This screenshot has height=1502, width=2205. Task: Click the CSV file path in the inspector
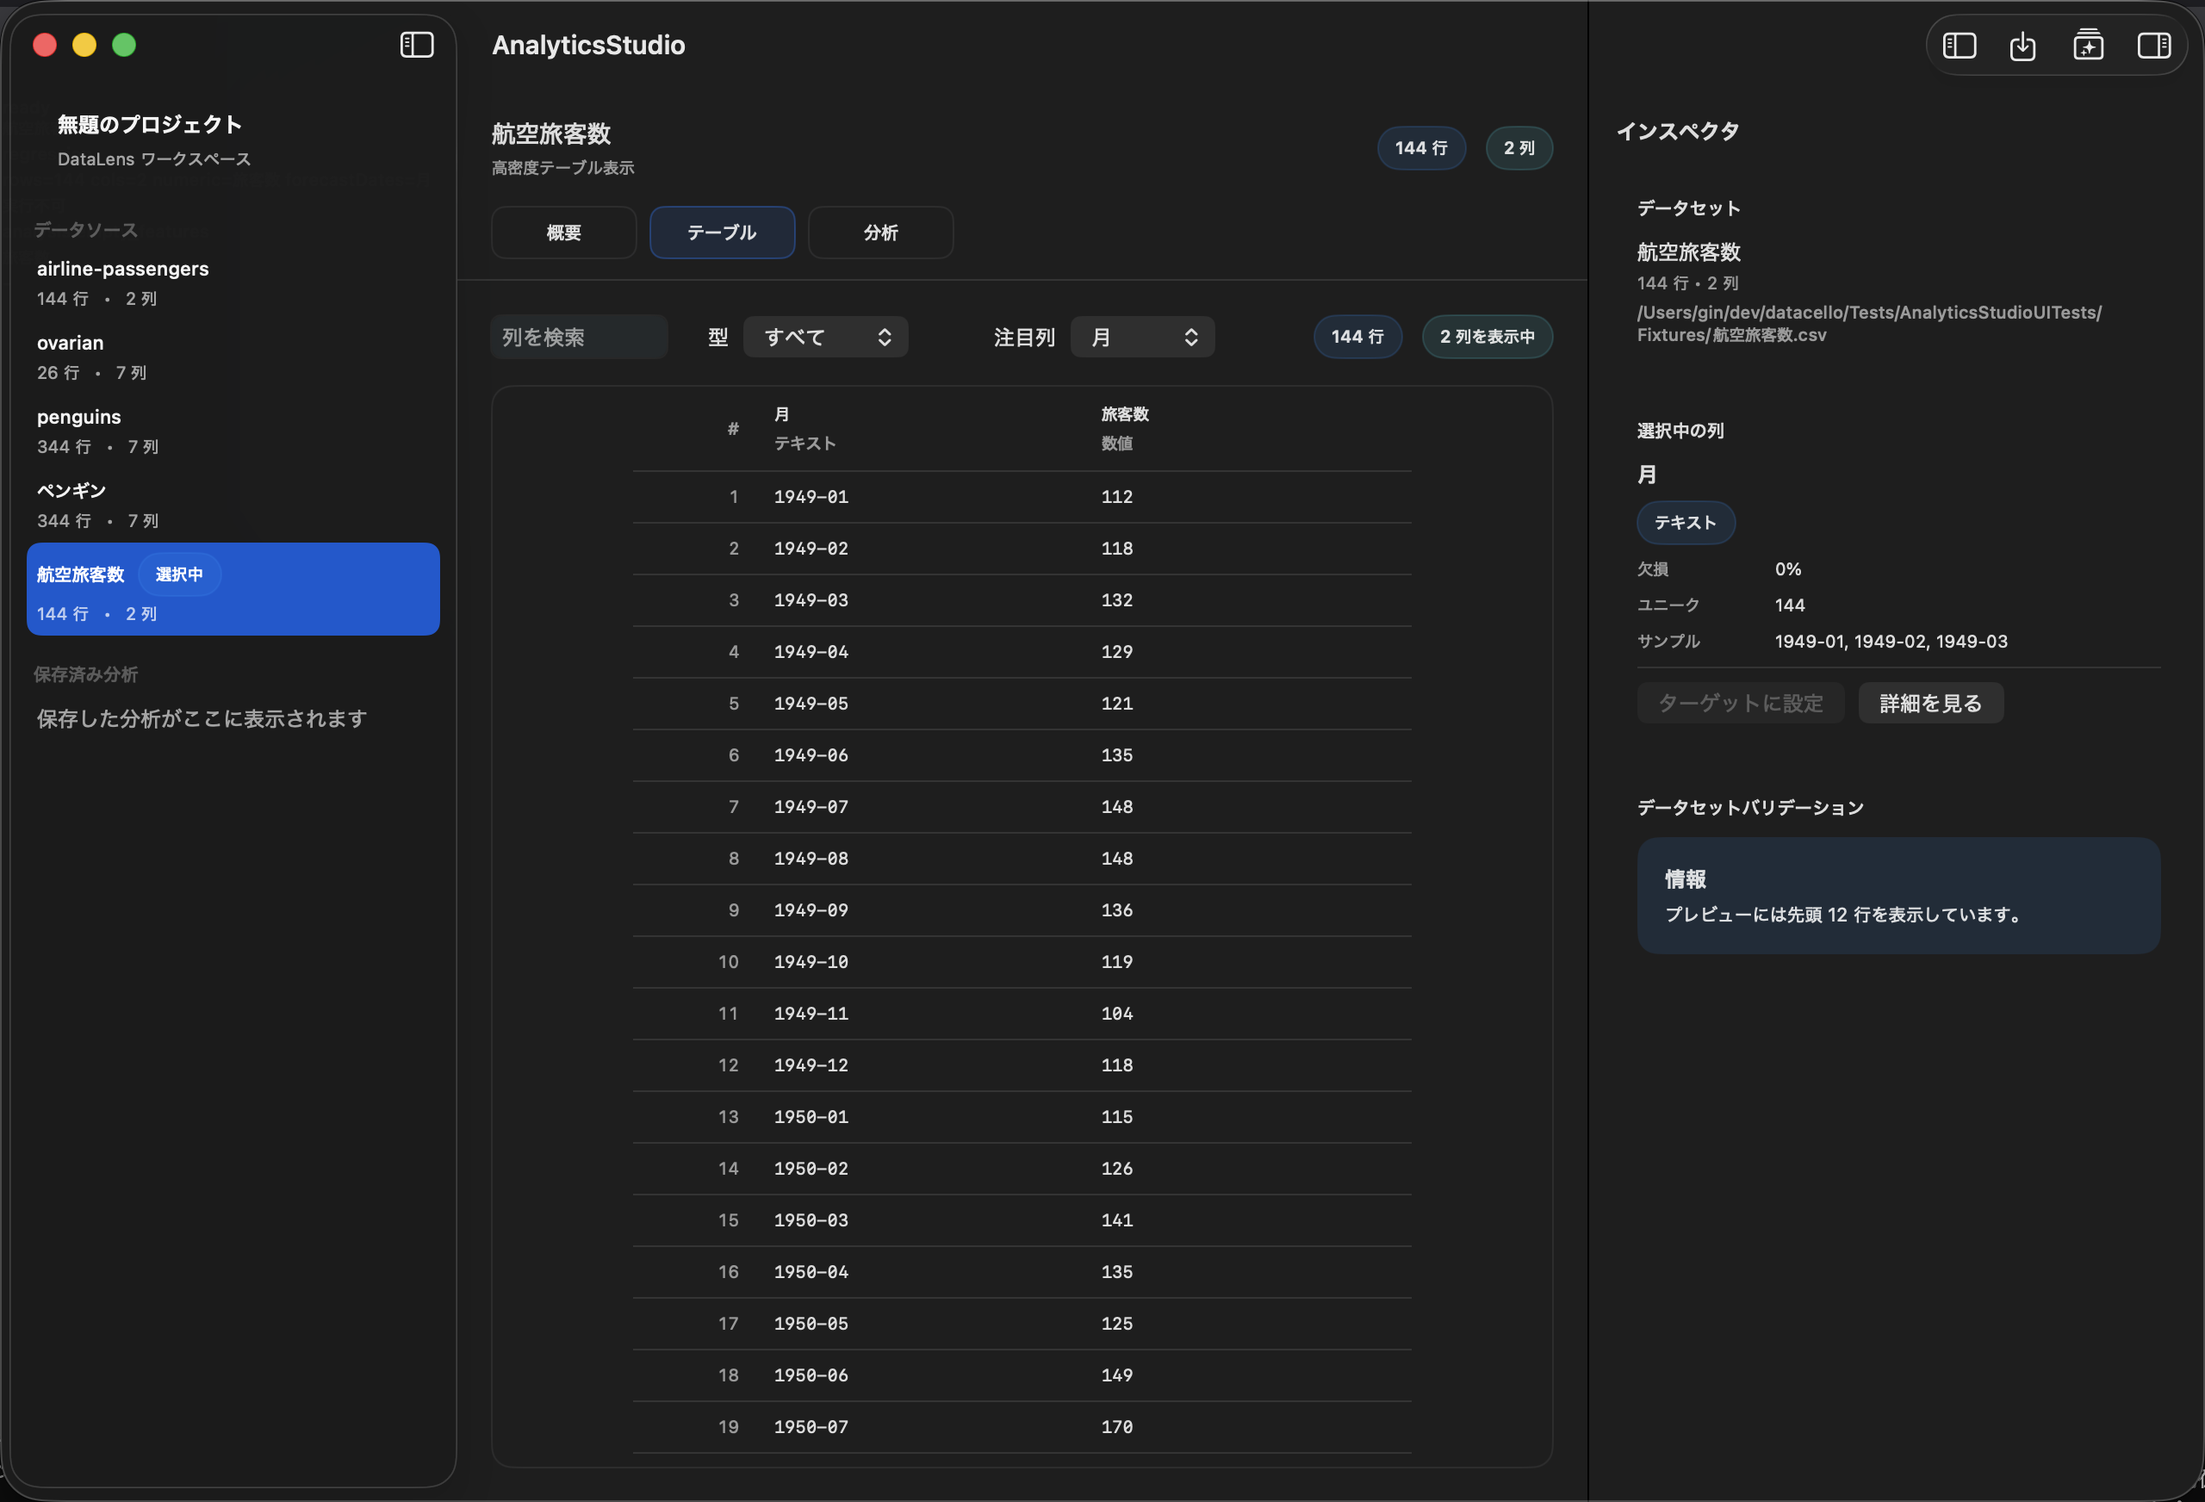(1869, 324)
